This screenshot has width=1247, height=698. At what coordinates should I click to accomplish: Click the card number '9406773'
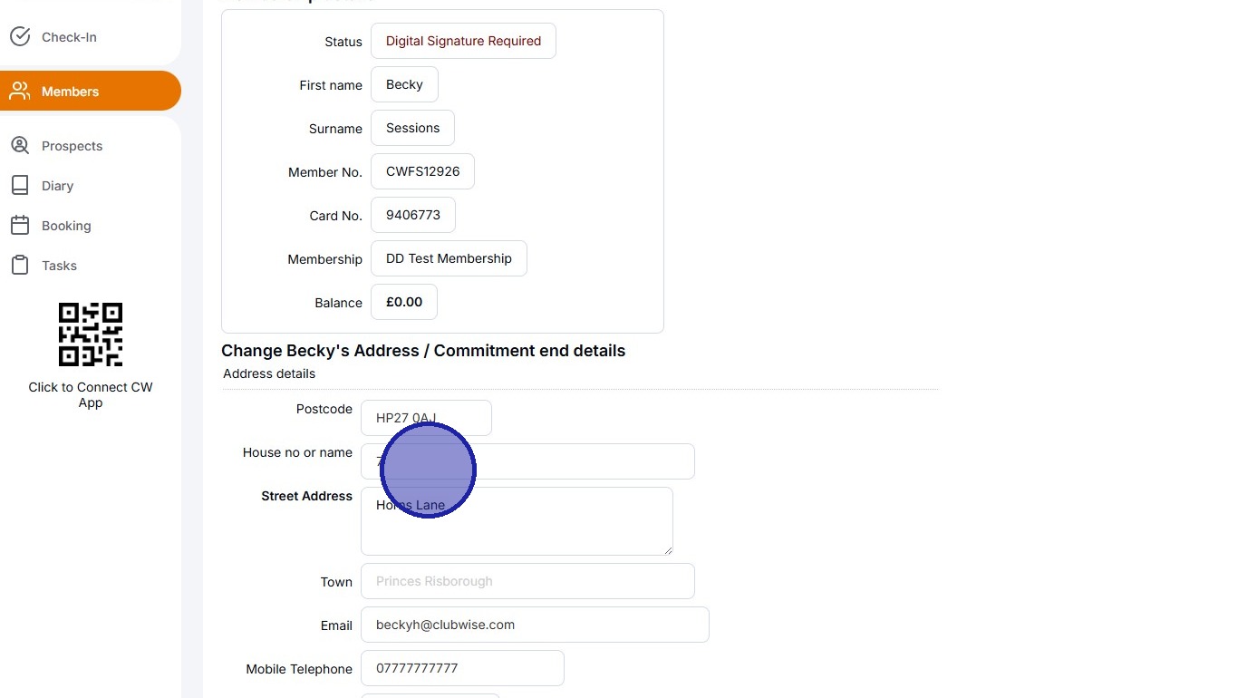[x=413, y=215]
